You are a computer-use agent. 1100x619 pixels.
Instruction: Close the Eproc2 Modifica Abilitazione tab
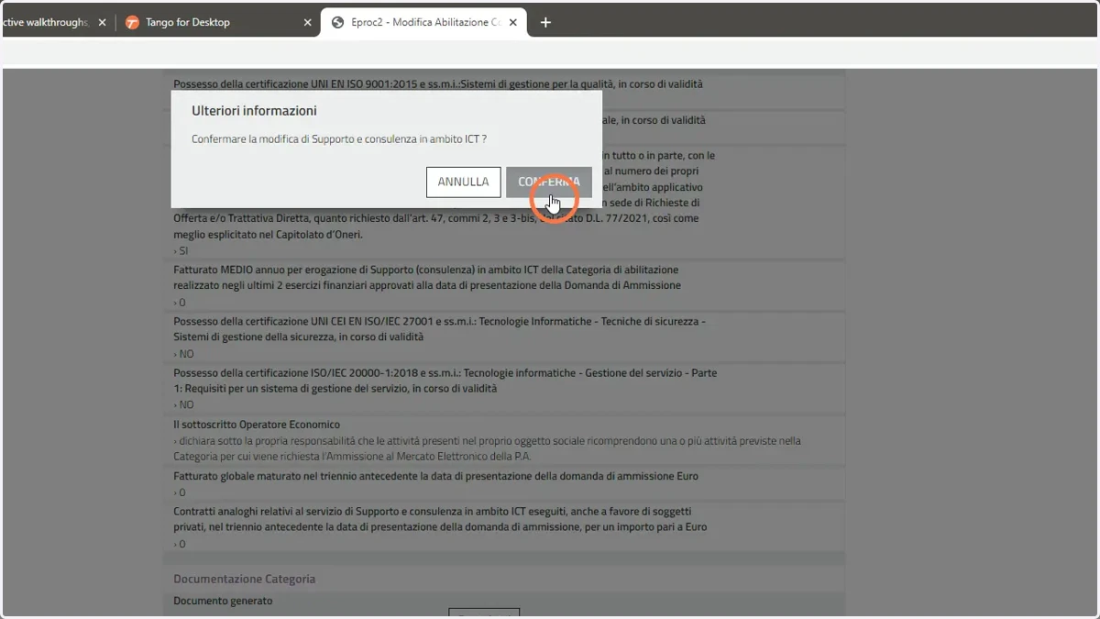pyautogui.click(x=511, y=22)
